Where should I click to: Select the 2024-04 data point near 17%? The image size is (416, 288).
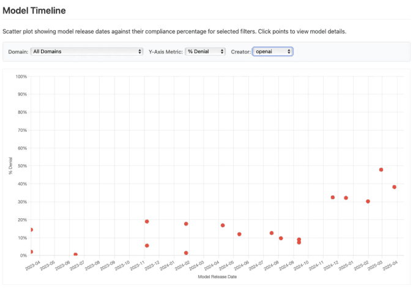tap(223, 225)
